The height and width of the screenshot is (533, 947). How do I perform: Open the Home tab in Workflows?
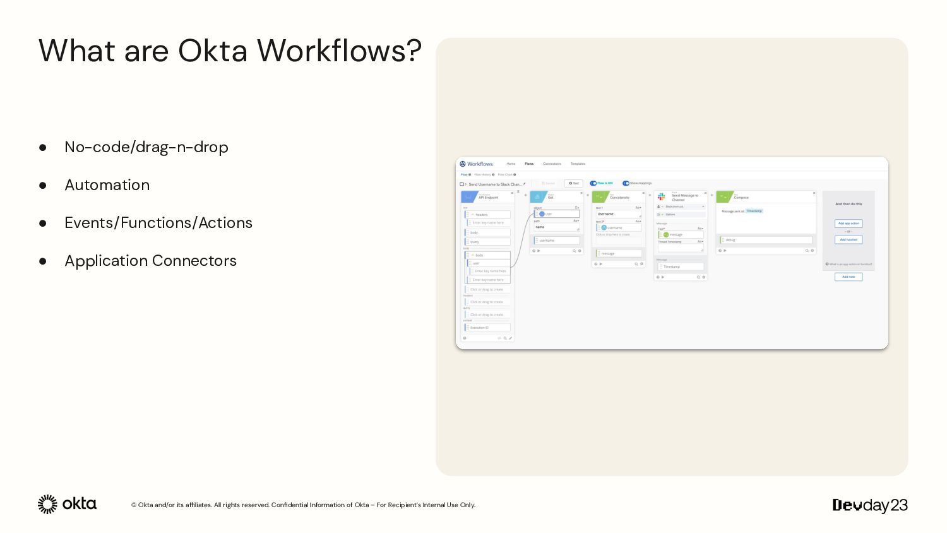point(511,164)
